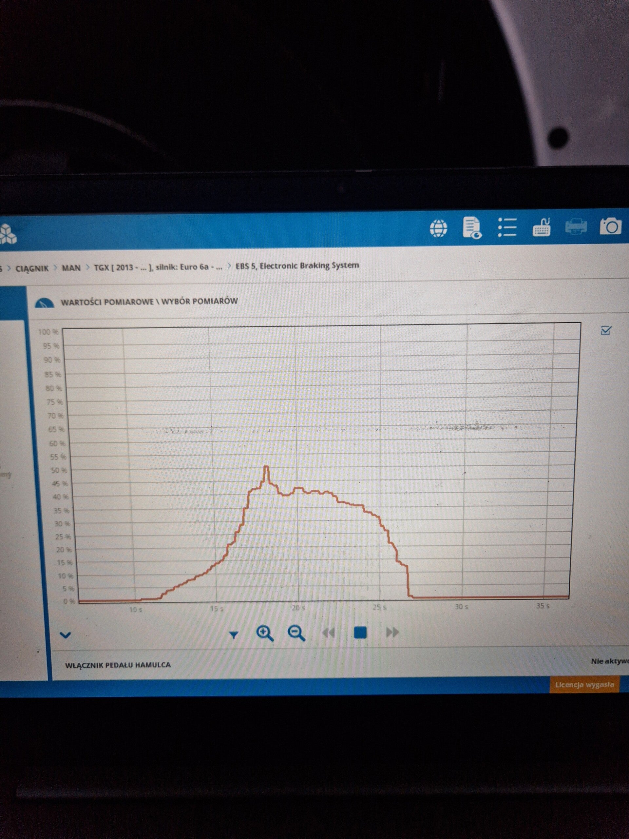Zoom in on the chart
The image size is (629, 839).
(x=265, y=633)
